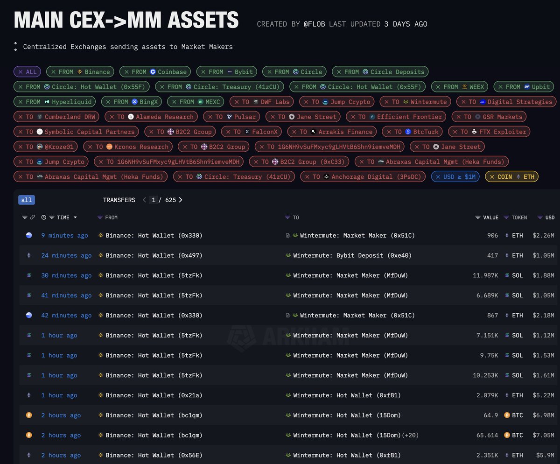Open the '9 minutes ago' transaction link
Screen dimensions: 560x464
[x=64, y=236]
